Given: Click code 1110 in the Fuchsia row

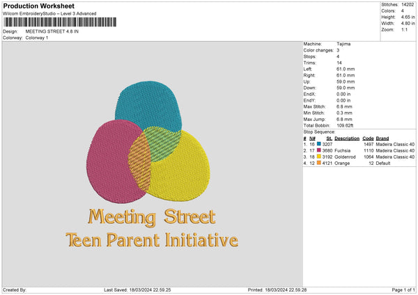Looking at the screenshot, I should coord(369,150).
